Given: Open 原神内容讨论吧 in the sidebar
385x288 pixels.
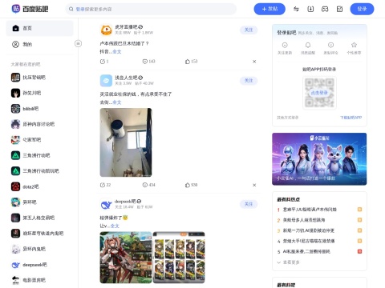Looking at the screenshot, I should tap(33, 124).
